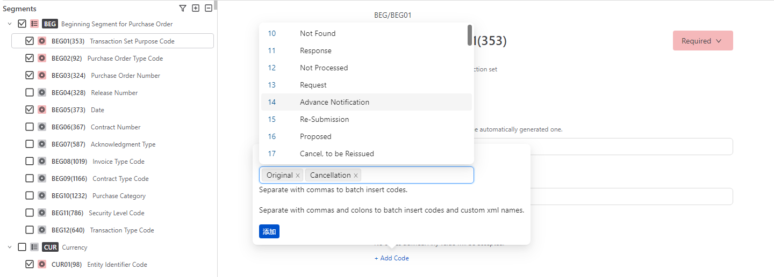Click the BEG segment list icon
The width and height of the screenshot is (774, 277).
(34, 24)
